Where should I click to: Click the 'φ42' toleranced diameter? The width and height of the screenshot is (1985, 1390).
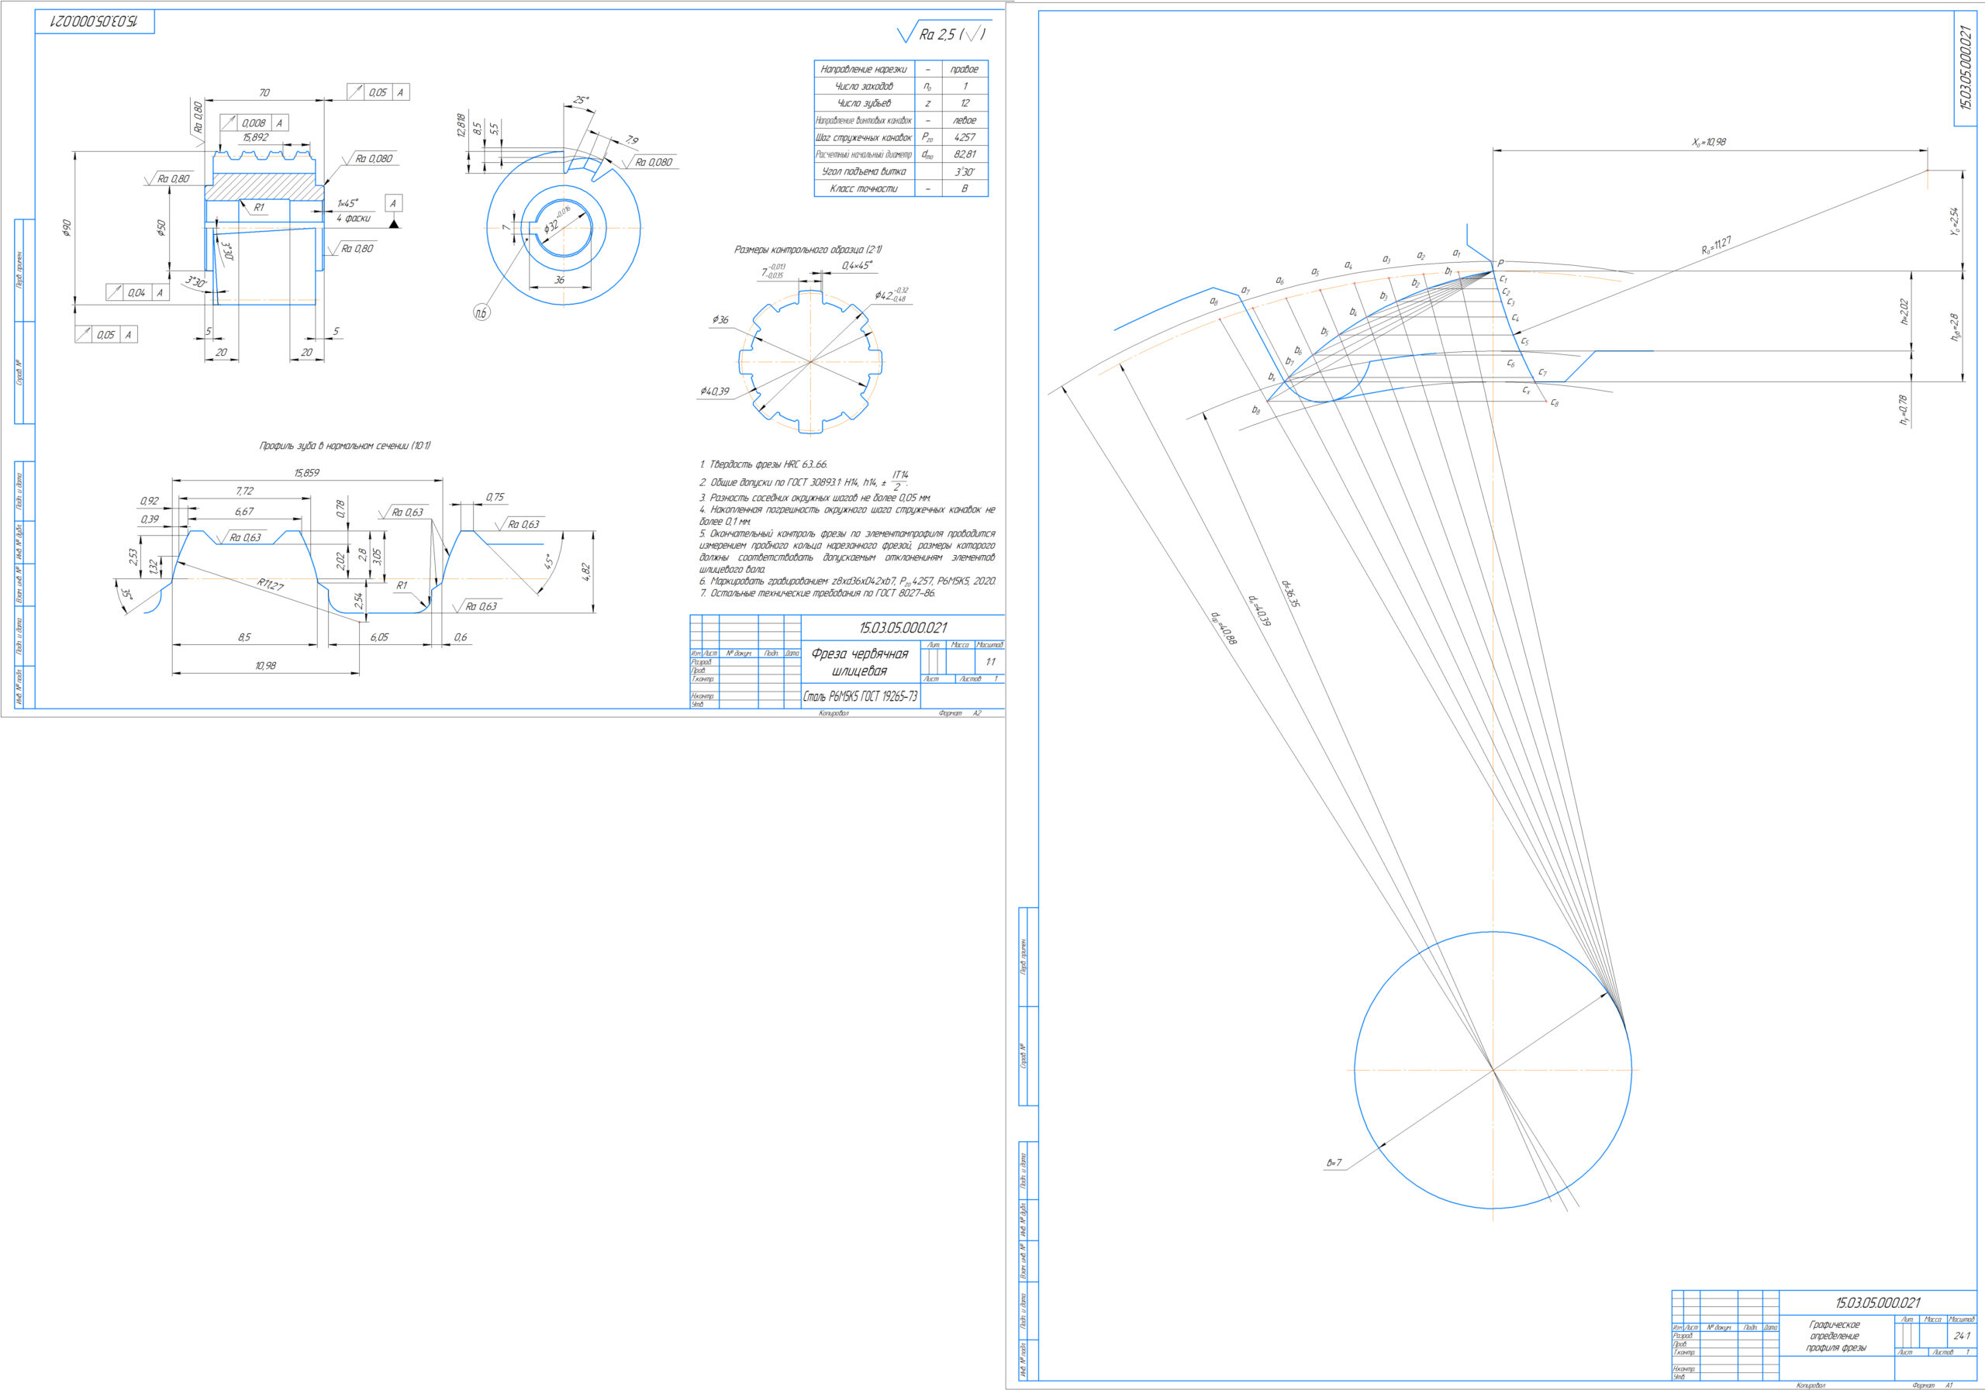890,295
